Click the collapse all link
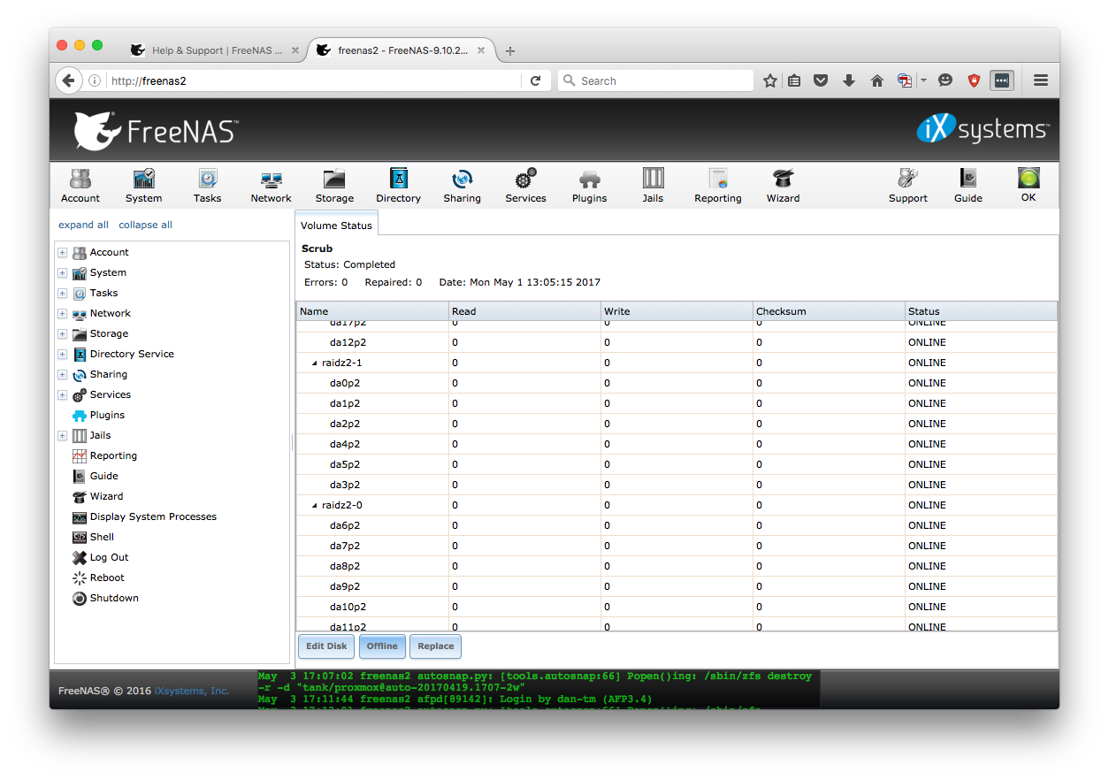 coord(145,225)
